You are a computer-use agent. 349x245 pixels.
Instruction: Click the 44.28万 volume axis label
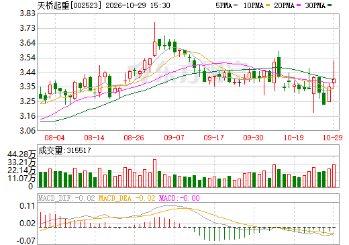(21, 154)
